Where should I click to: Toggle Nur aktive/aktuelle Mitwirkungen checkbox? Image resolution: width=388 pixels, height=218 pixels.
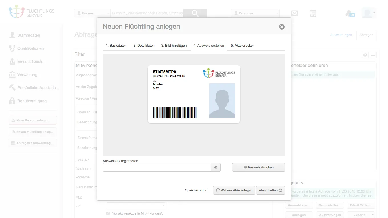point(108,213)
